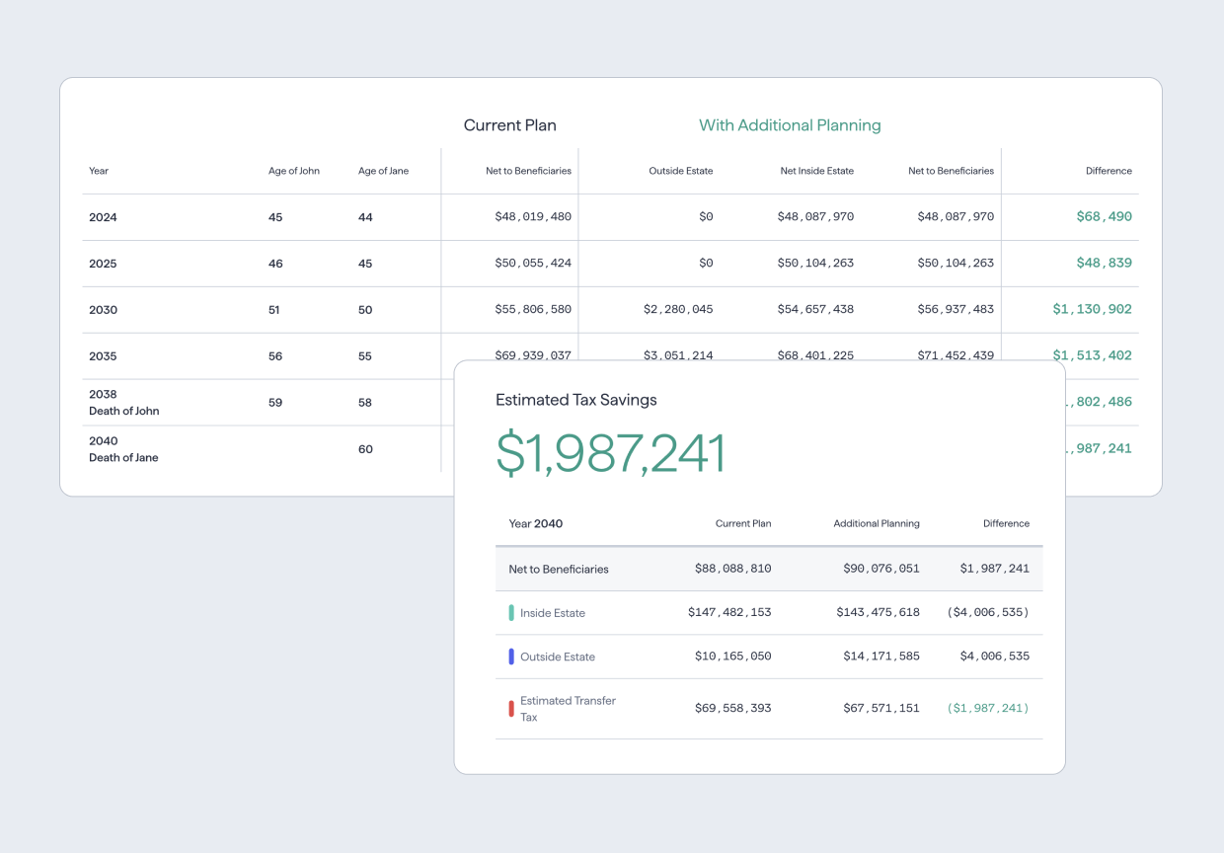The width and height of the screenshot is (1224, 853).
Task: Click the Outside Estate header in main table
Action: [x=680, y=171]
